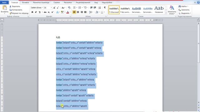
Task: Open Изменить стили menu
Action: pos(172,10)
